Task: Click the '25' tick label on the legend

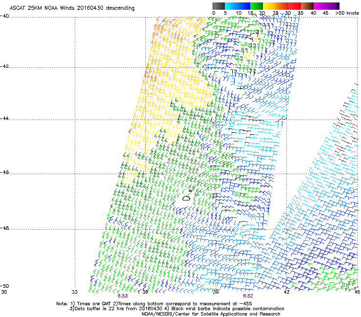Action: click(276, 13)
